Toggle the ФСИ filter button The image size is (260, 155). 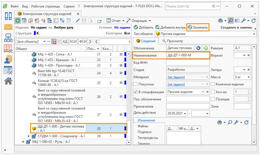83,41
